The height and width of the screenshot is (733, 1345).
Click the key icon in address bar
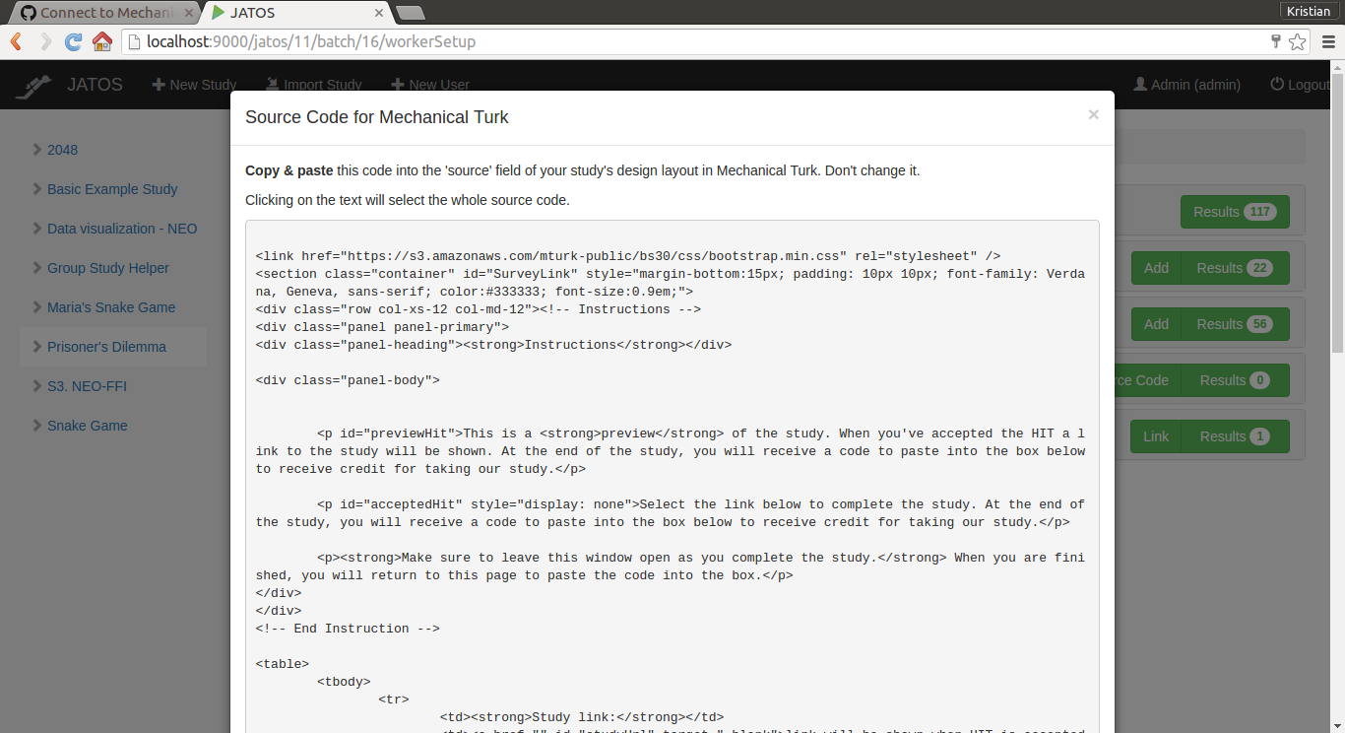click(x=1276, y=41)
